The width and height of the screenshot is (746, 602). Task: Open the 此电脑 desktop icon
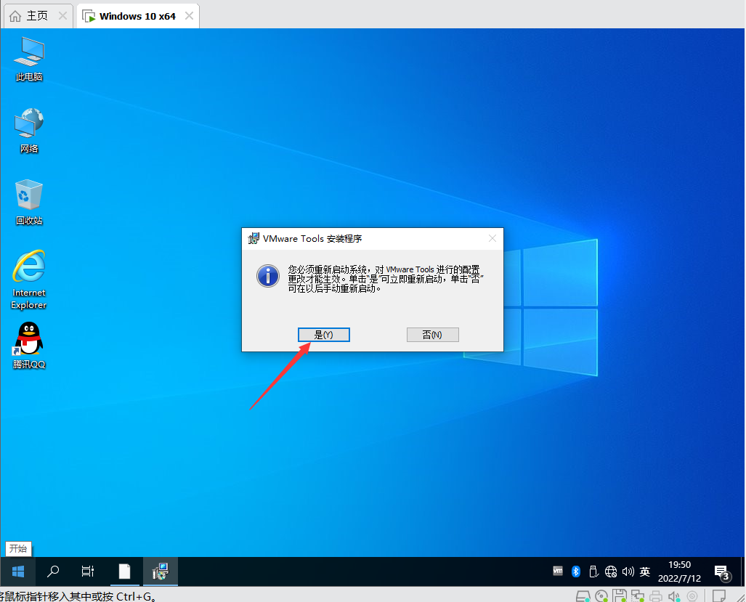click(29, 59)
